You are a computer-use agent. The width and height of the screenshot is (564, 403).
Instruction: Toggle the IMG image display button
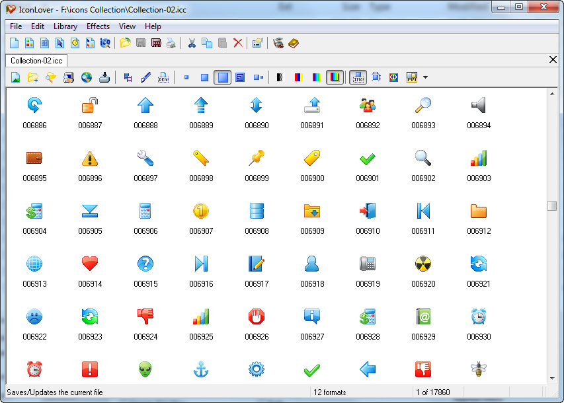pos(358,77)
